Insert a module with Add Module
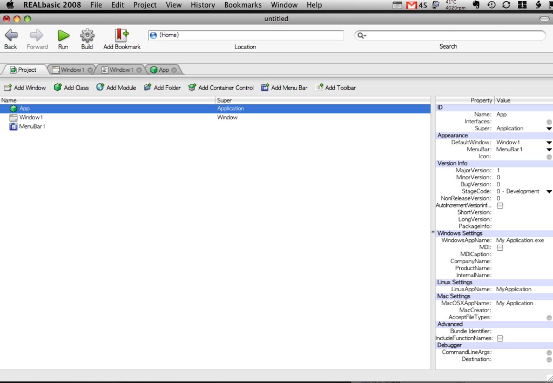The width and height of the screenshot is (553, 383). tap(116, 88)
